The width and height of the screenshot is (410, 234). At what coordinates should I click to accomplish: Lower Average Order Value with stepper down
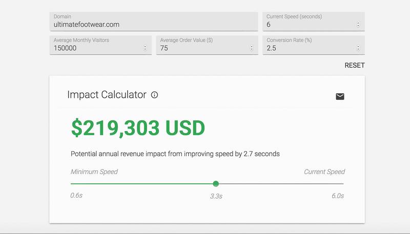pyautogui.click(x=251, y=50)
